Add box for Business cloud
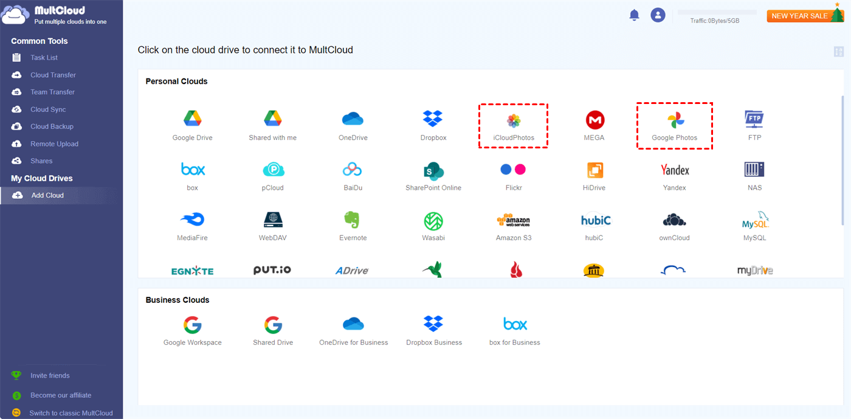851x419 pixels. click(x=514, y=331)
